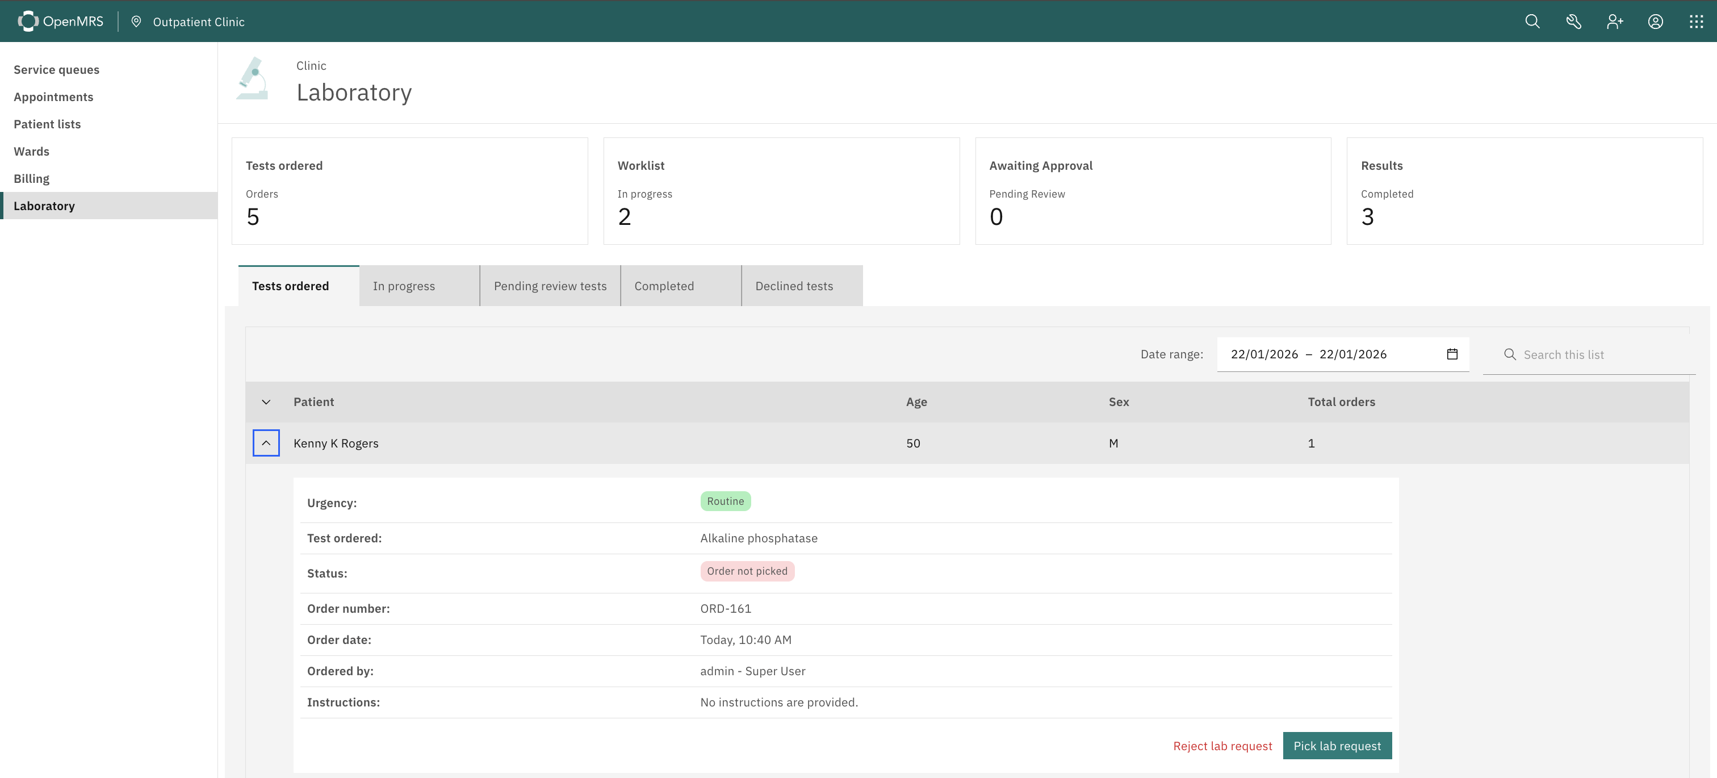Click the location pin icon

(136, 22)
